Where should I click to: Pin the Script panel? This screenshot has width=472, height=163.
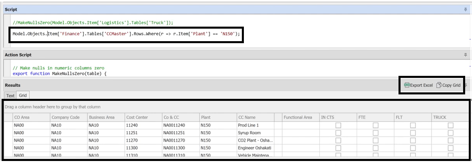(465, 9)
